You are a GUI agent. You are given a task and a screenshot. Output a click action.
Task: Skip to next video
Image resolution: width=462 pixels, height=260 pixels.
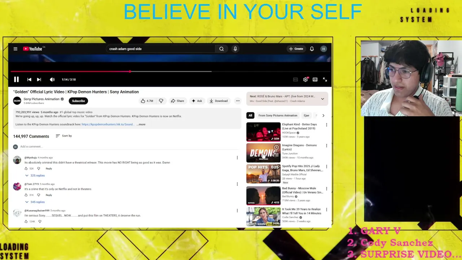(39, 79)
